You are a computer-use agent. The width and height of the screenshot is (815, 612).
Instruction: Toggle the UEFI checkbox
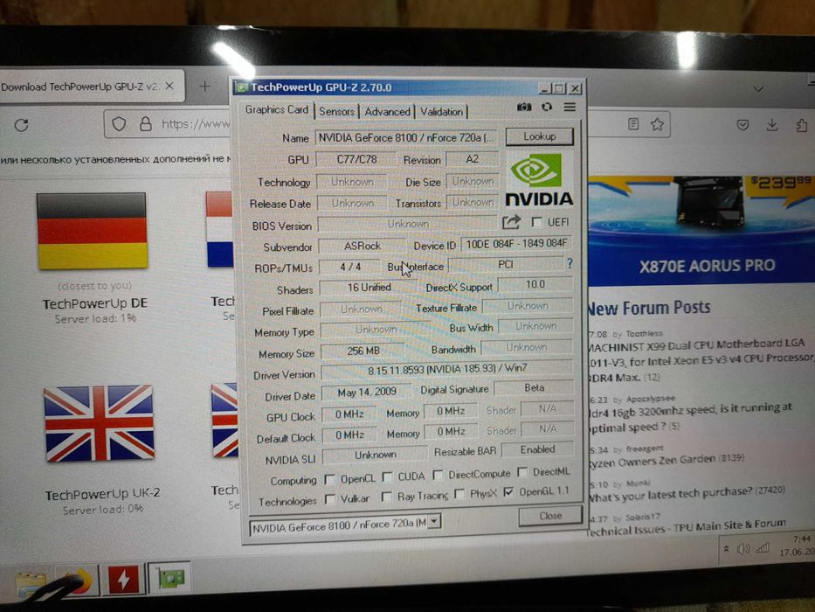pos(536,222)
